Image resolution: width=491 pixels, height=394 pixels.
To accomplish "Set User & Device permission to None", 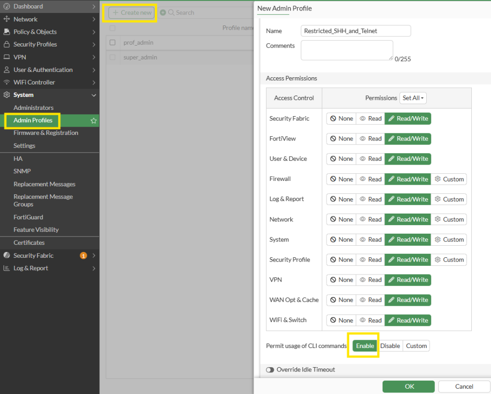I will [341, 158].
